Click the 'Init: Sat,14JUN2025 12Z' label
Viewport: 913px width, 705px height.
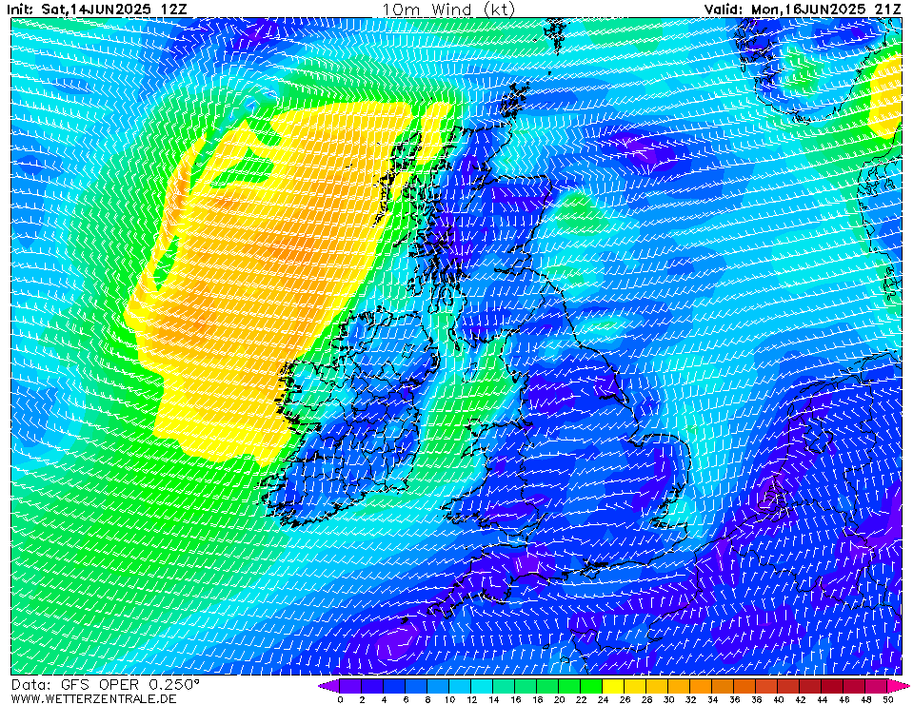pos(97,9)
